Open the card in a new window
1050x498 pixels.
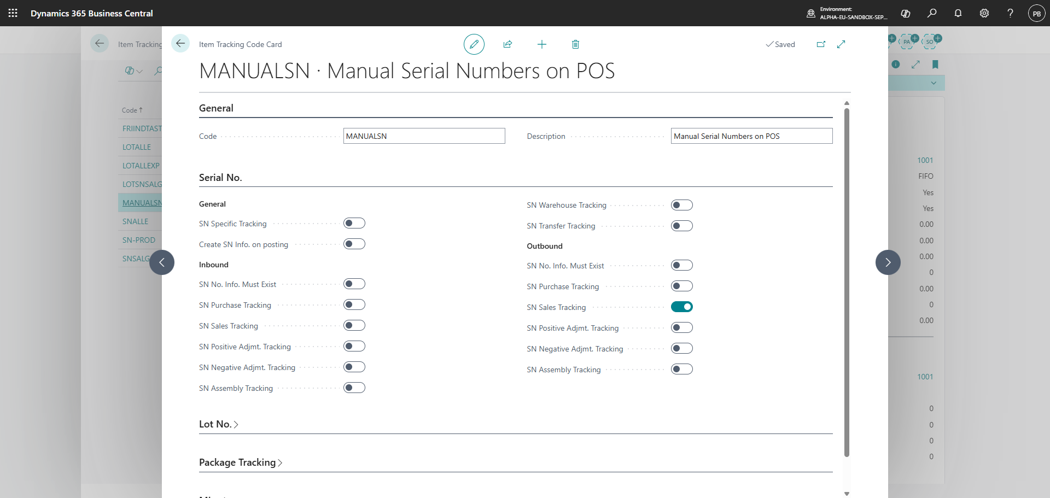pos(821,44)
